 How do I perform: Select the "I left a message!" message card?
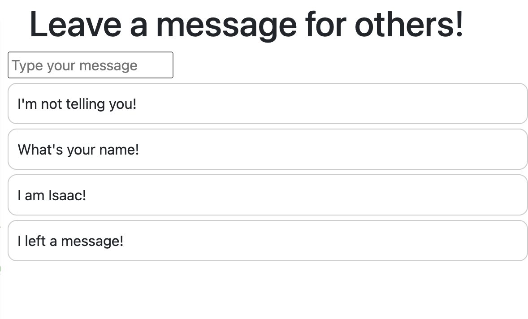click(x=268, y=241)
